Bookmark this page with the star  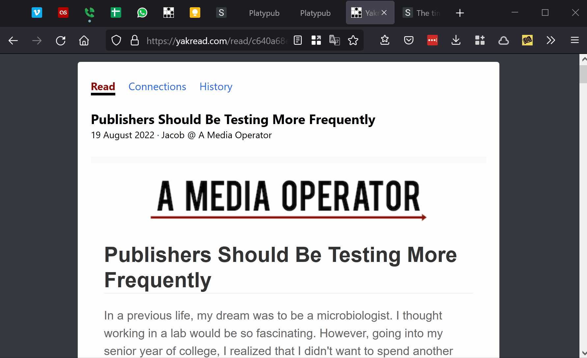click(x=353, y=40)
